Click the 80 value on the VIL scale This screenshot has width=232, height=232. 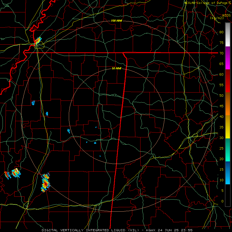coord(221,32)
